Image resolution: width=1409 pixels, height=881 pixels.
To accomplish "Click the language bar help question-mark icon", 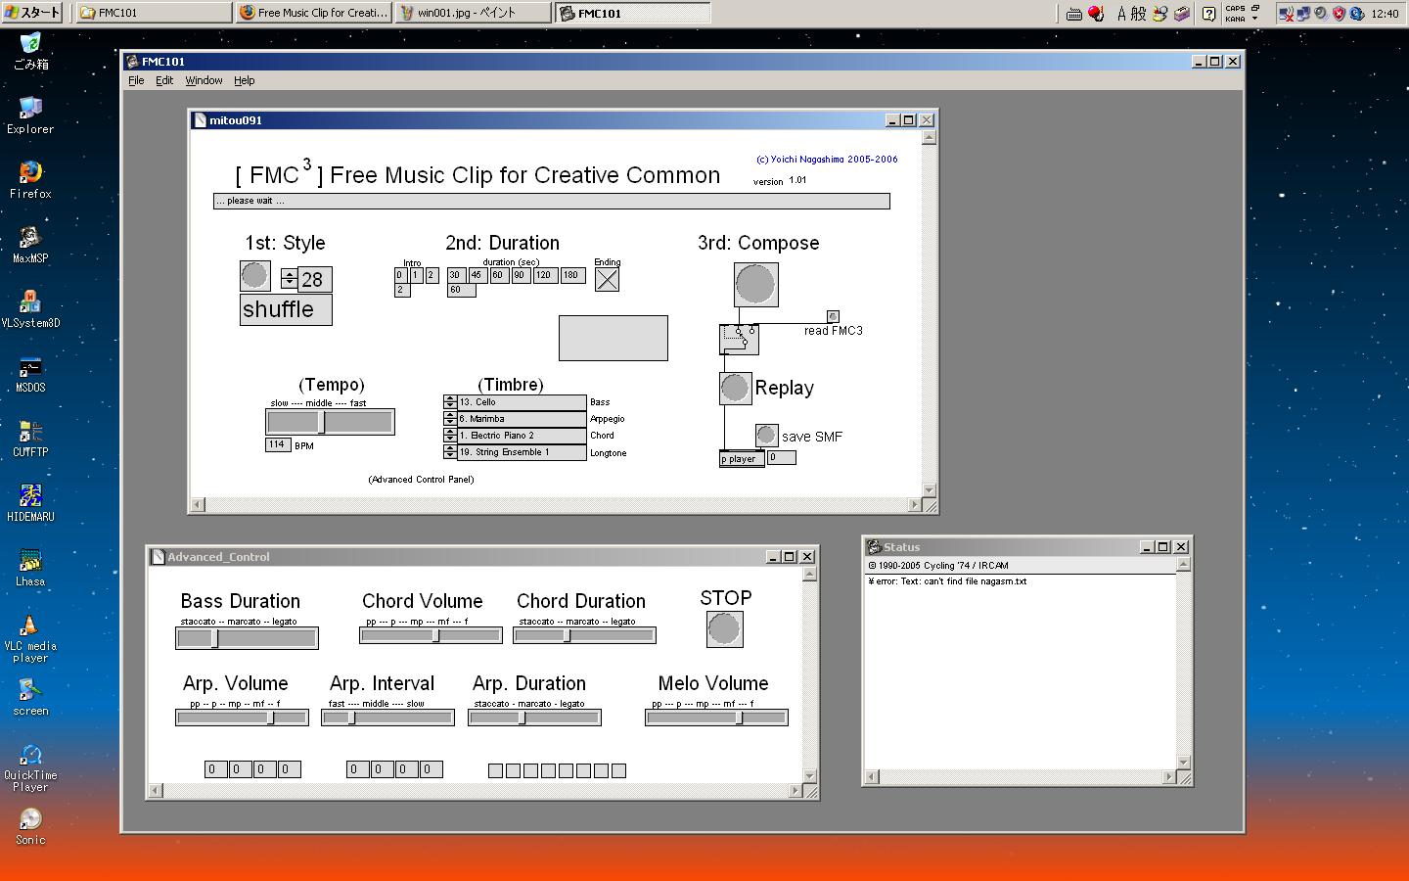I will tap(1209, 14).
